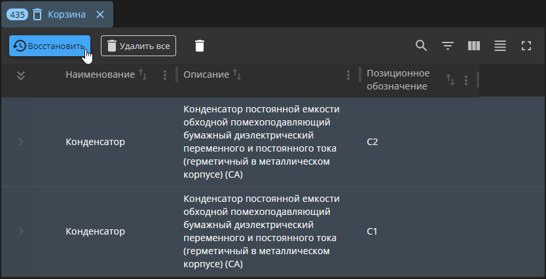The image size is (546, 279).
Task: Open Позиционное обозначение column menu dots
Action: coord(466,80)
